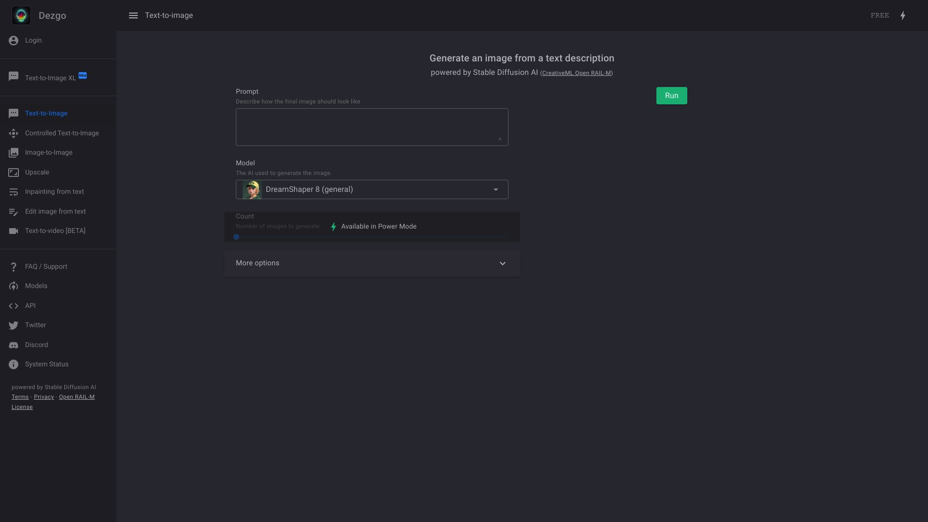Image resolution: width=928 pixels, height=522 pixels.
Task: Select Inpainting from text menu item
Action: coord(54,192)
